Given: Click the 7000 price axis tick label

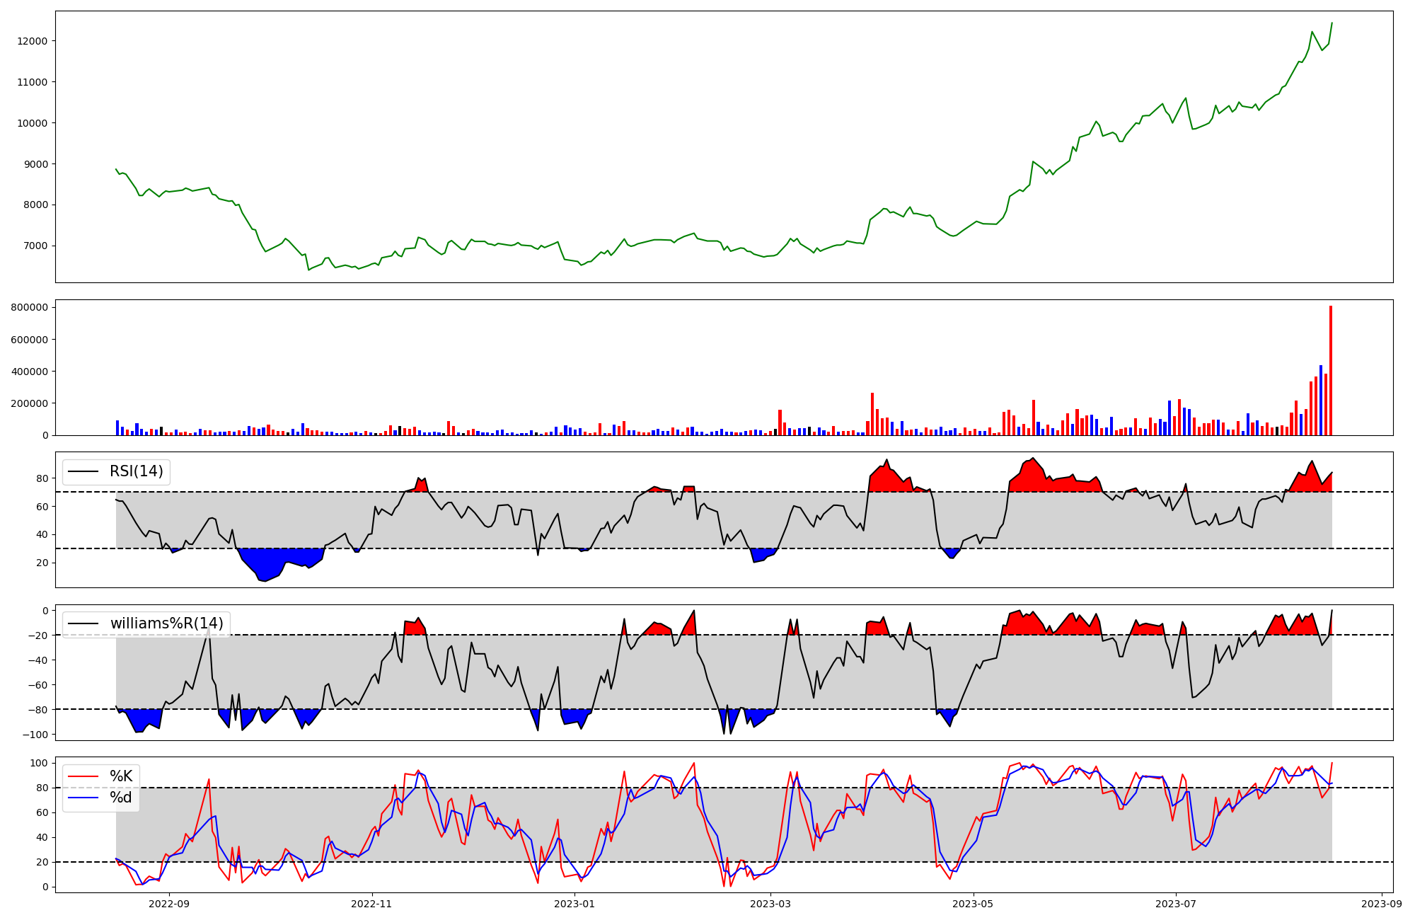Looking at the screenshot, I should click(35, 246).
